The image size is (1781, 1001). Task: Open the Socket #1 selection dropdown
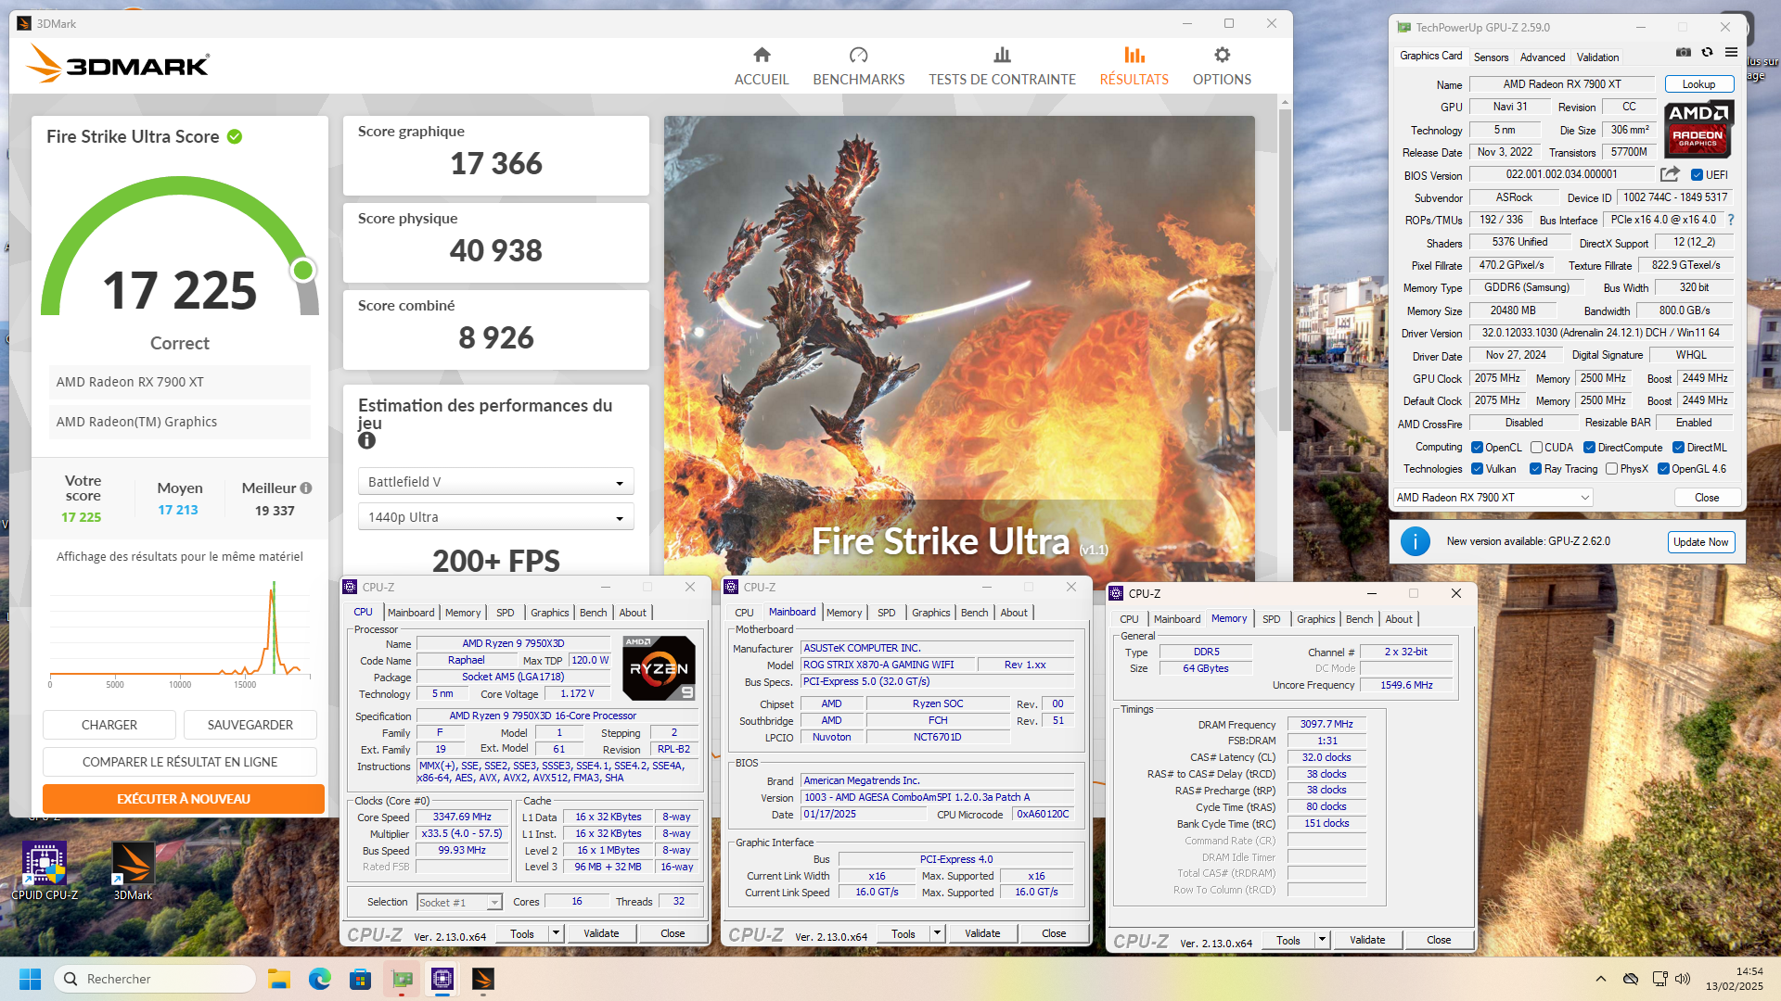[x=459, y=902]
